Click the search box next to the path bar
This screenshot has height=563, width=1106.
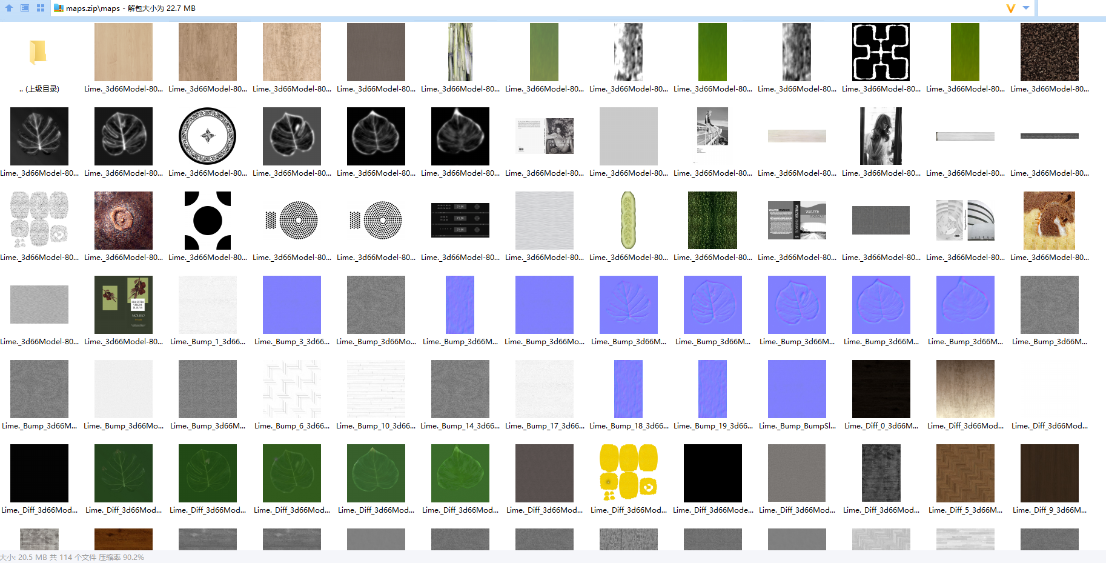pos(1072,8)
